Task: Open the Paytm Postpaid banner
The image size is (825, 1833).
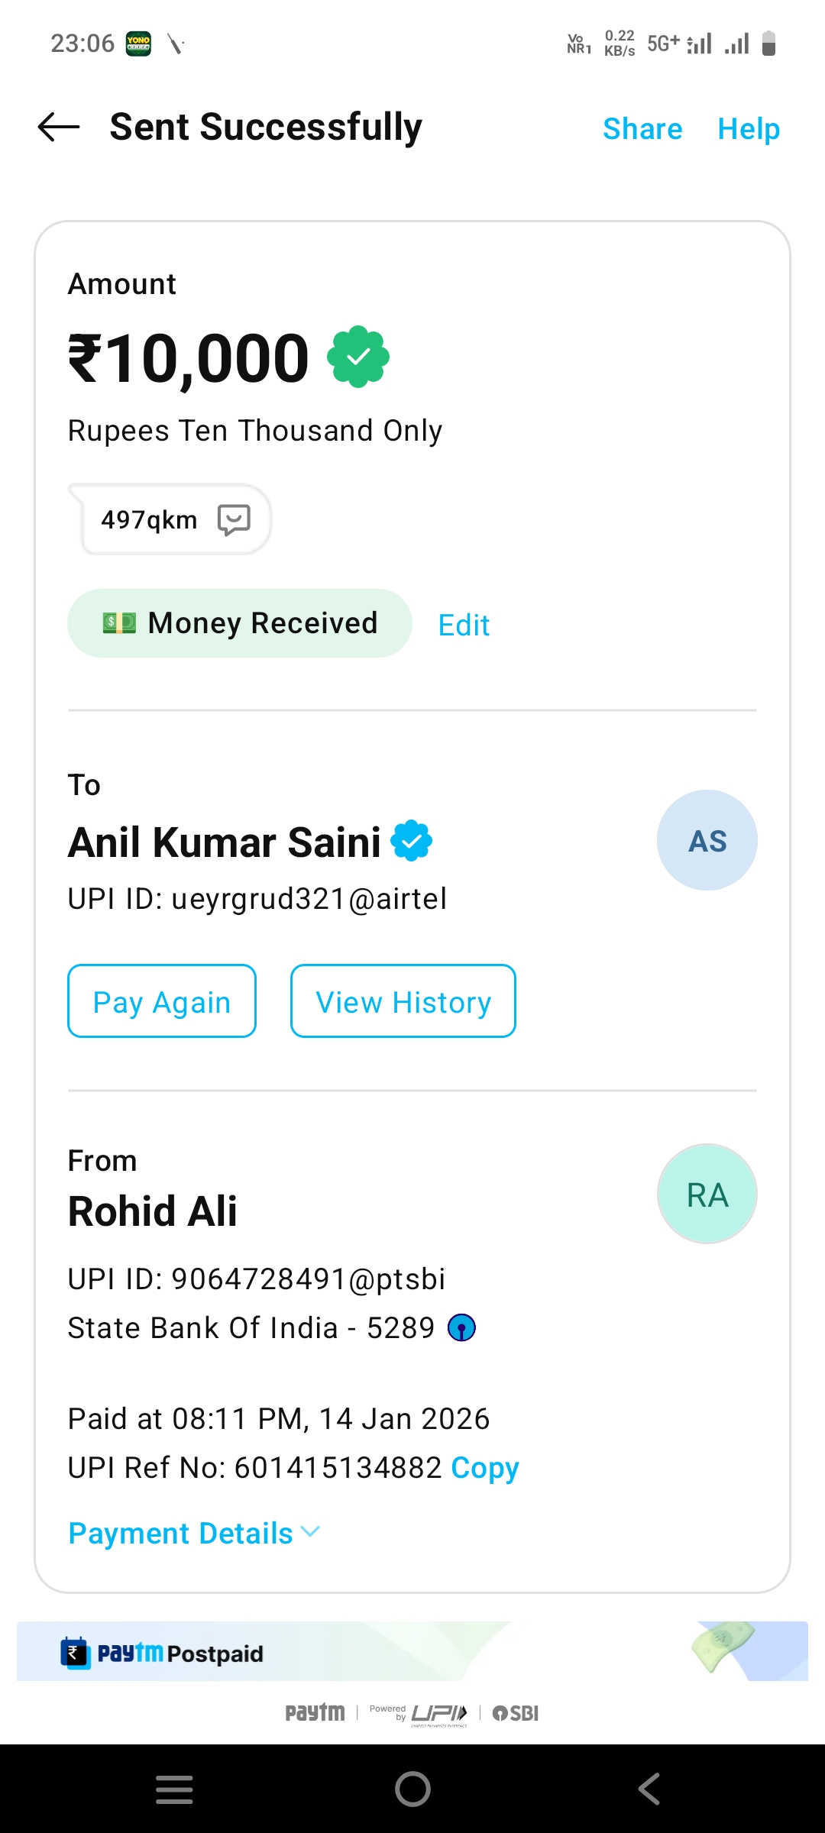Action: [x=412, y=1652]
